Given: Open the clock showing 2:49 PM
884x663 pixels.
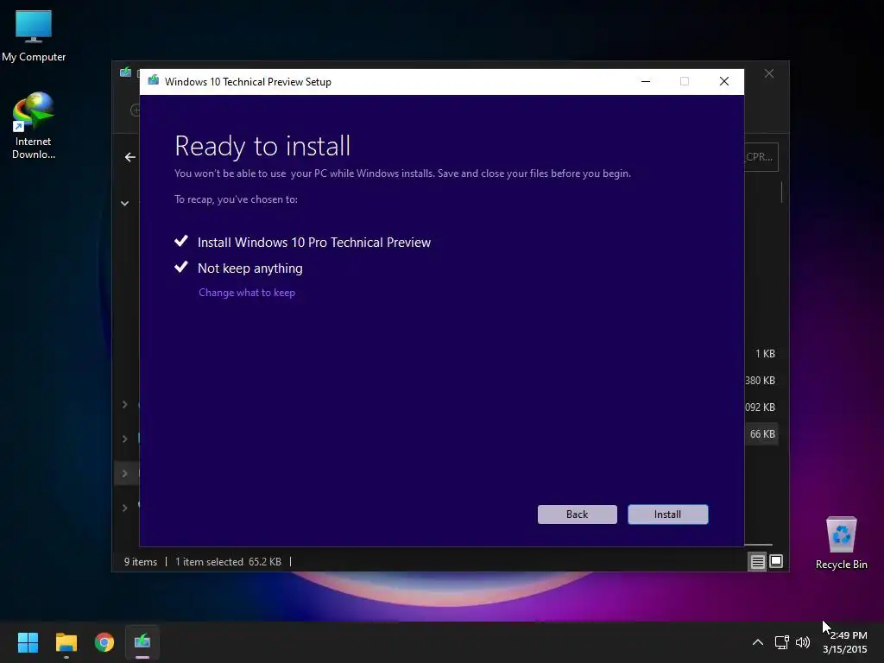Looking at the screenshot, I should tap(844, 642).
